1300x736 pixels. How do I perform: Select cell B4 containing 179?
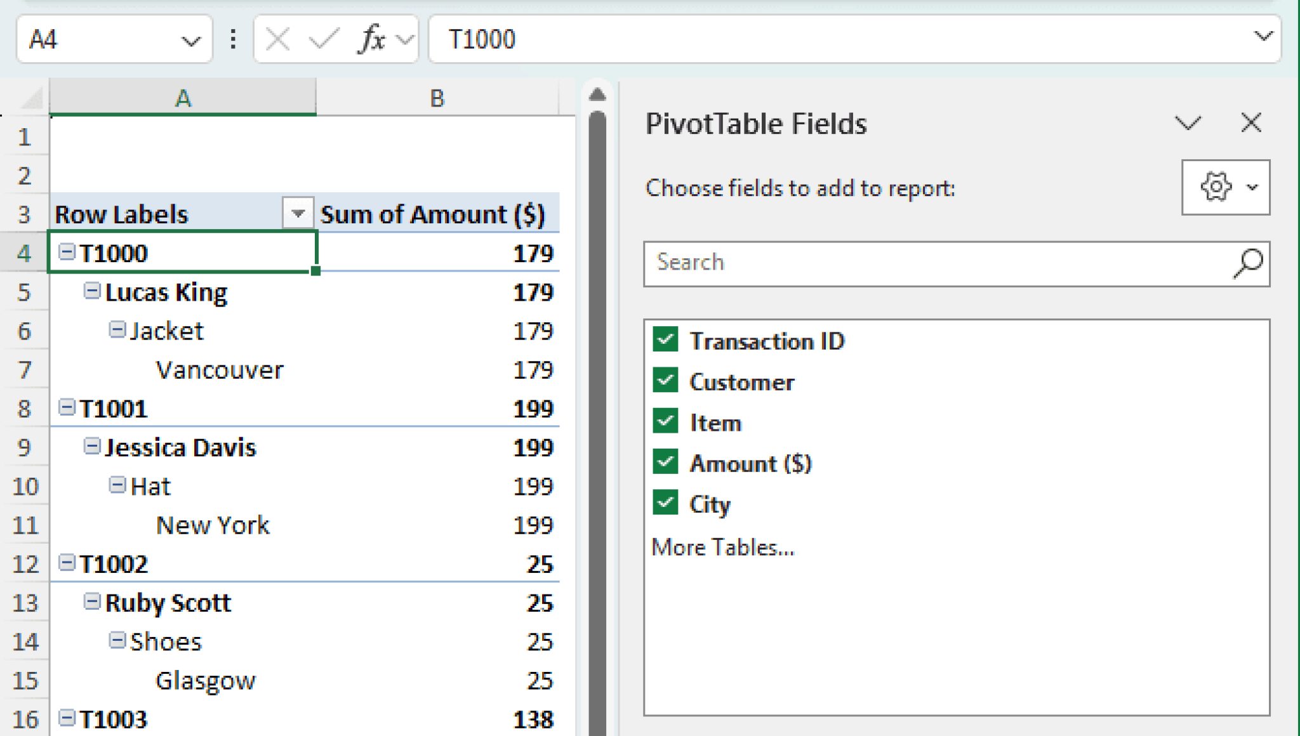(x=438, y=253)
